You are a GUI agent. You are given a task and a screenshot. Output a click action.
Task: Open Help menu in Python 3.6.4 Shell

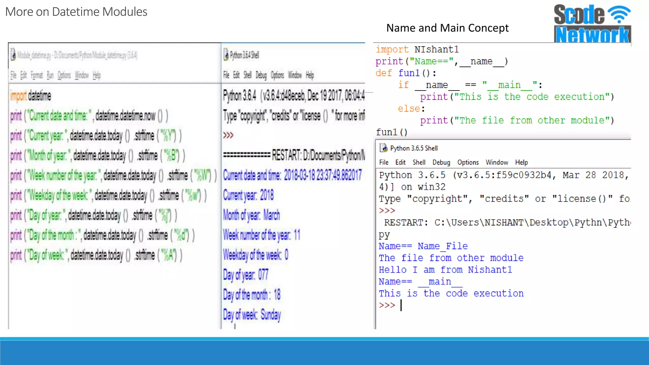point(310,75)
